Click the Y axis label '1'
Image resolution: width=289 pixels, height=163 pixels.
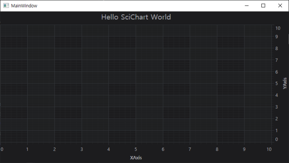point(277,131)
